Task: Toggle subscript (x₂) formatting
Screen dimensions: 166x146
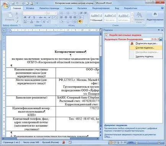Action: [45, 17]
